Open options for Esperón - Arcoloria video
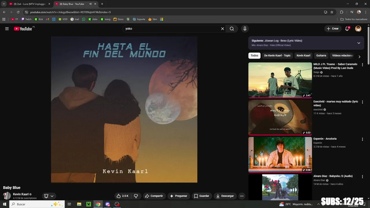 point(362,139)
